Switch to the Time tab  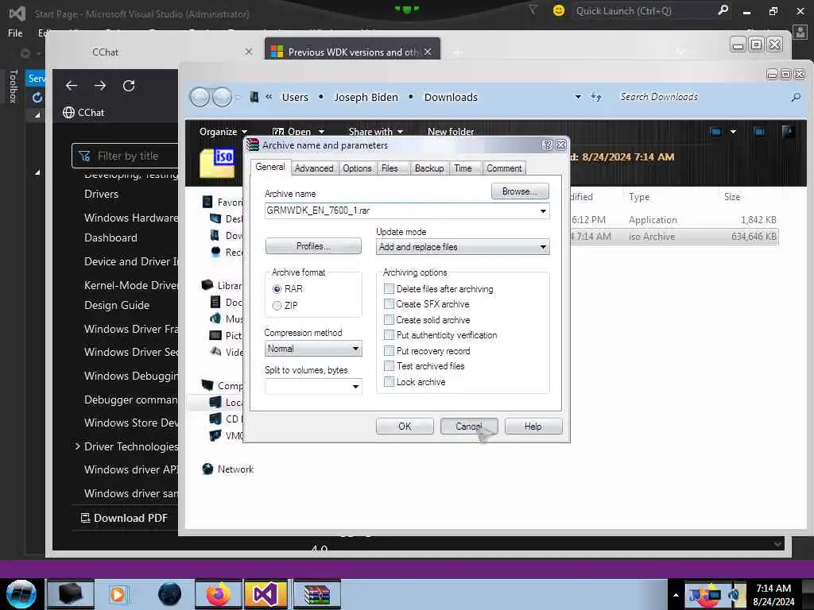[x=463, y=168]
